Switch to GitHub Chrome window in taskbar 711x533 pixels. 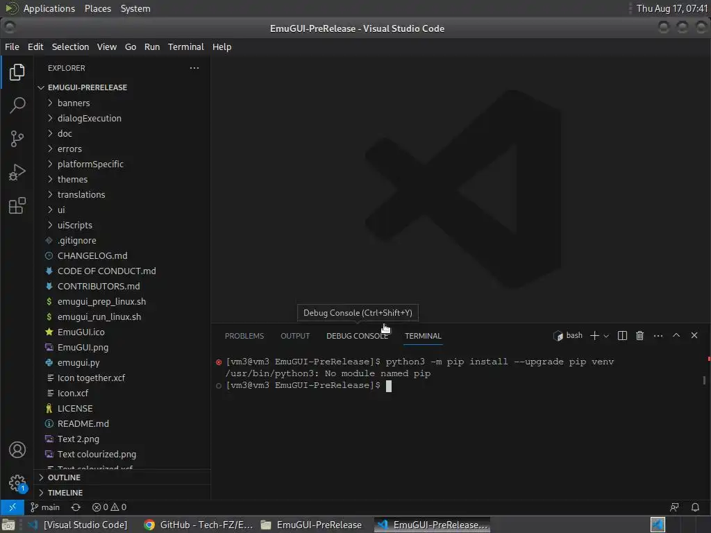pyautogui.click(x=198, y=525)
